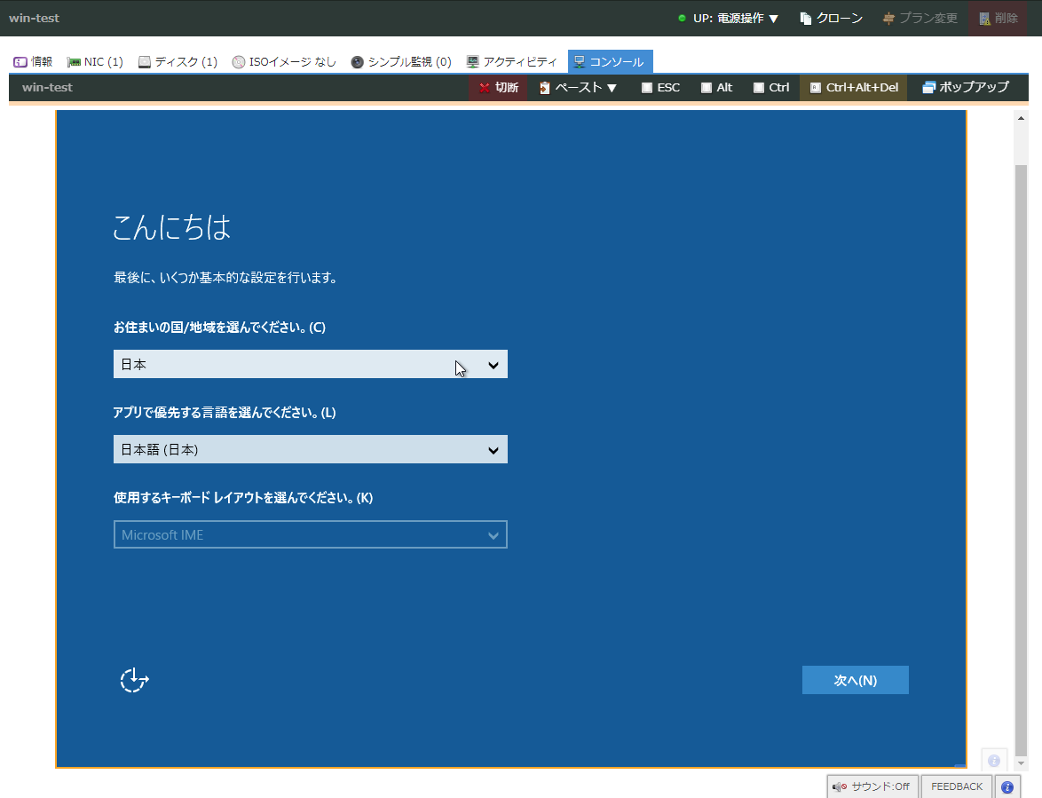Click the red disconnect 切断 button

click(x=498, y=88)
